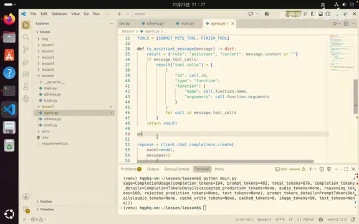
Task: Click UTF-8 encoding in status bar
Action: 280,220
